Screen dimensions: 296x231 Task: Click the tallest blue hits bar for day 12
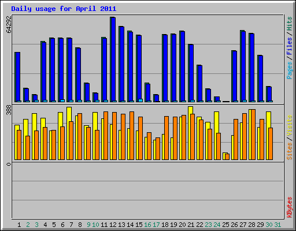(113, 59)
